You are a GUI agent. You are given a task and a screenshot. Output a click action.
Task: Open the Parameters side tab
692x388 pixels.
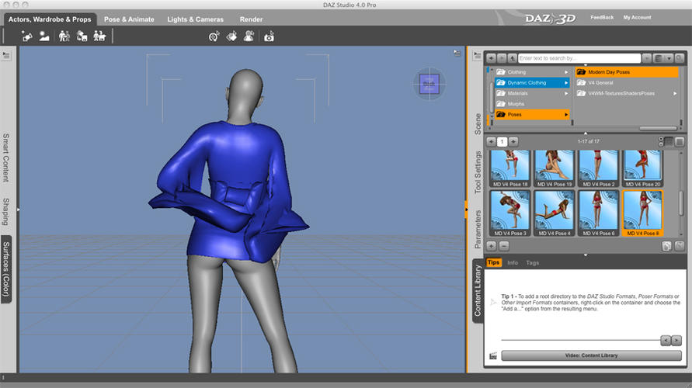(478, 229)
